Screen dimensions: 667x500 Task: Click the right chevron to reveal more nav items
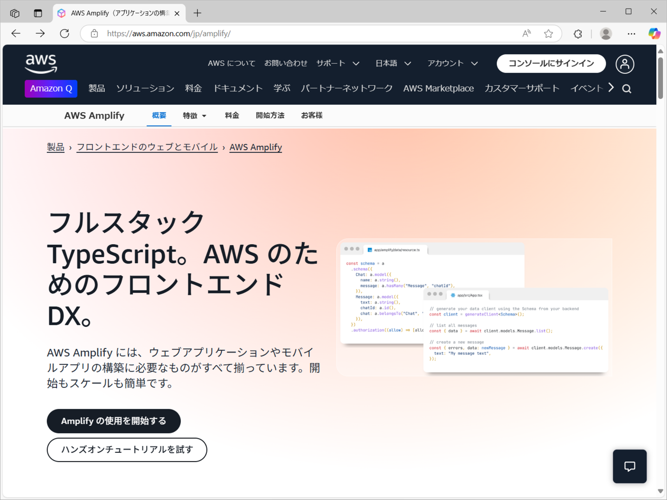[611, 88]
